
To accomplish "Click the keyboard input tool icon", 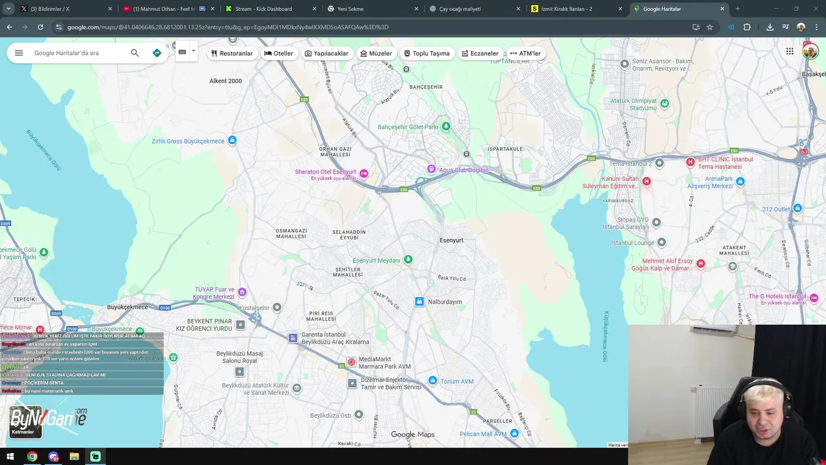I will coord(182,52).
